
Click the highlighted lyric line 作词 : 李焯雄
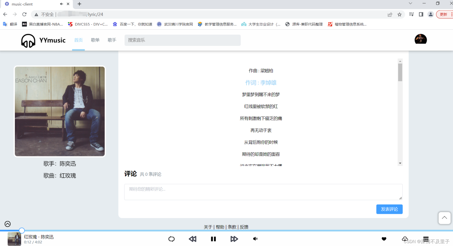pos(261,83)
